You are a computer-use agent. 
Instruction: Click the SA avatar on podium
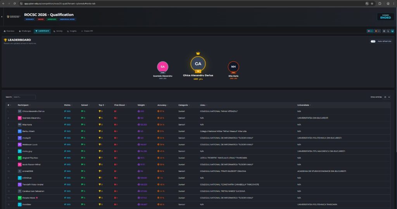point(162,67)
